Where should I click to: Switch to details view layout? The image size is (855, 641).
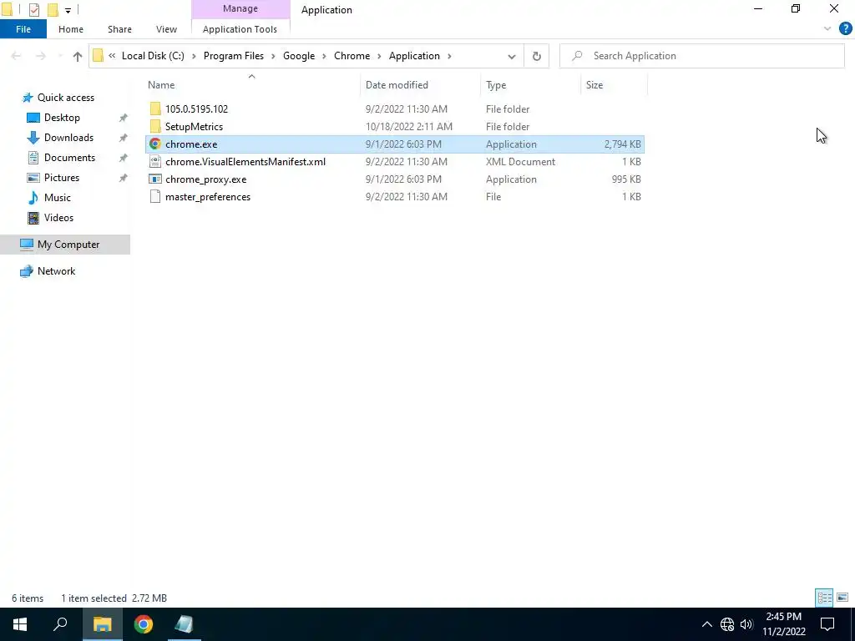coord(824,598)
